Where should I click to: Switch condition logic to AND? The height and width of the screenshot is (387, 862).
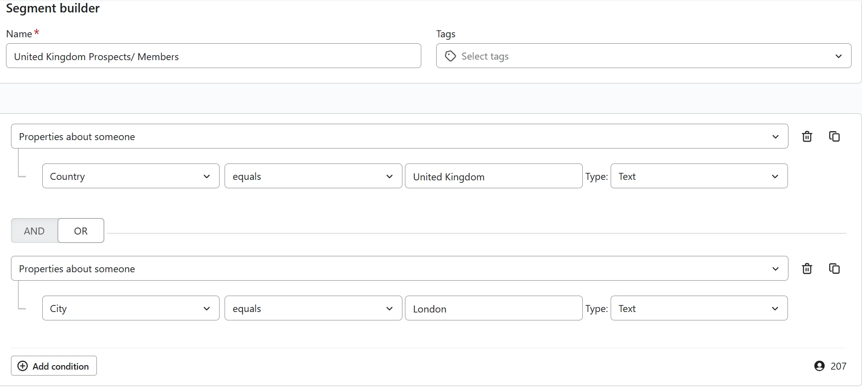click(x=34, y=231)
